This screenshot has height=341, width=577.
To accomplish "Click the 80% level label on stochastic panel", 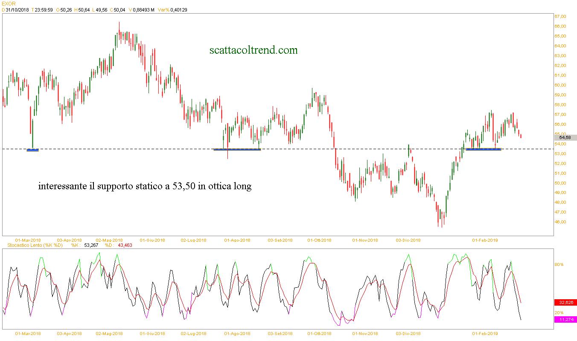I will click(559, 264).
